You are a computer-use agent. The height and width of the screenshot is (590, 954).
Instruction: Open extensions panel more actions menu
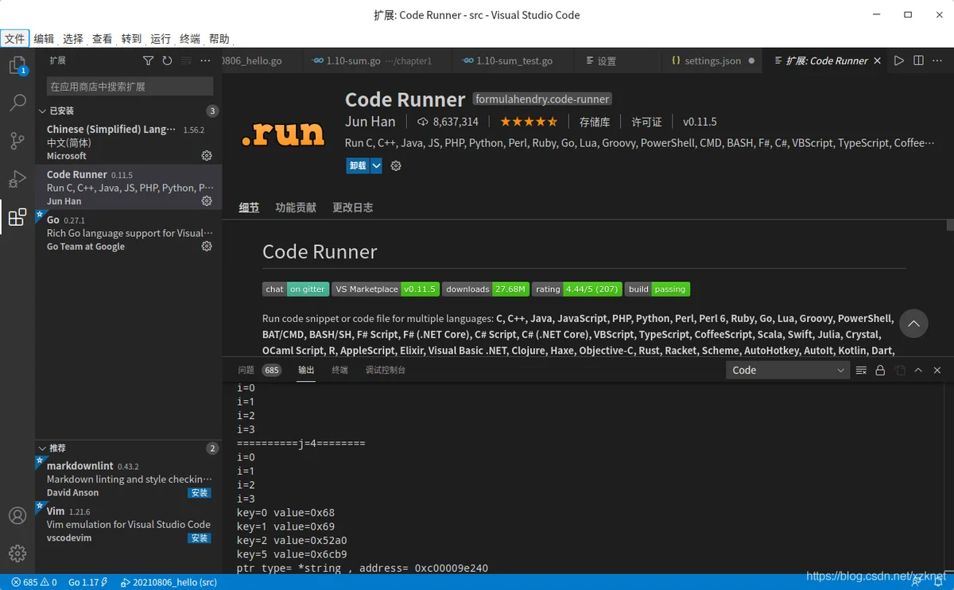coord(205,60)
